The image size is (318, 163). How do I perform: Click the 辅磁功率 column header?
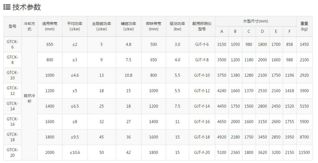[x=128, y=26]
